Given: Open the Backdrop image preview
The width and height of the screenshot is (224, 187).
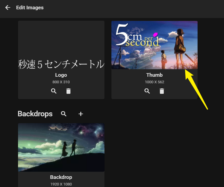Looking at the screenshot, I should click(61, 147).
